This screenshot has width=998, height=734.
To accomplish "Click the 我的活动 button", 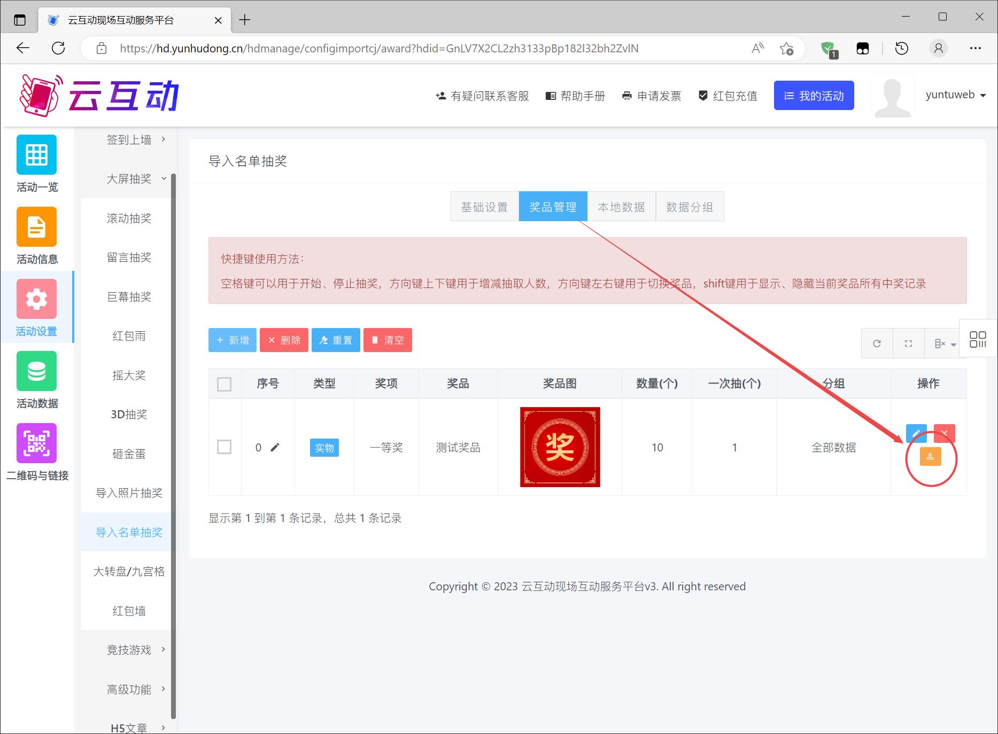I will tap(814, 96).
